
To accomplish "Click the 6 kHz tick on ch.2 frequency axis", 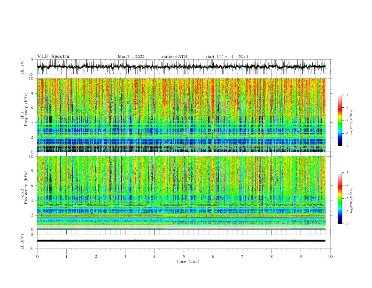I will tap(33, 186).
